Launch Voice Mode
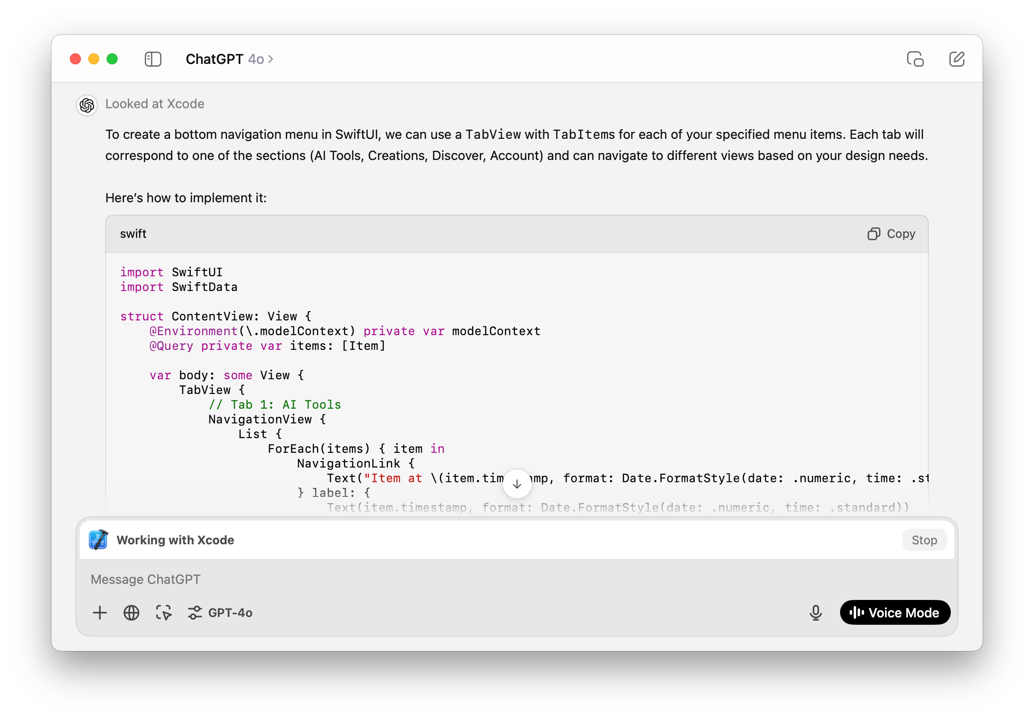 click(x=895, y=613)
